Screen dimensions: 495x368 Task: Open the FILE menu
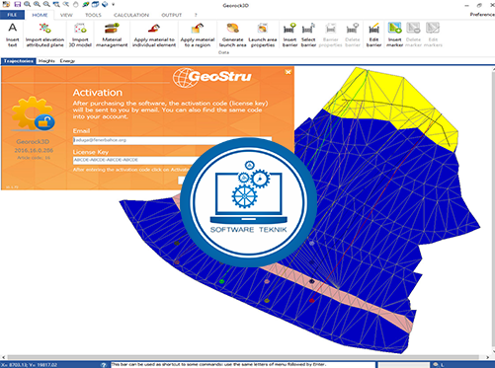(12, 15)
